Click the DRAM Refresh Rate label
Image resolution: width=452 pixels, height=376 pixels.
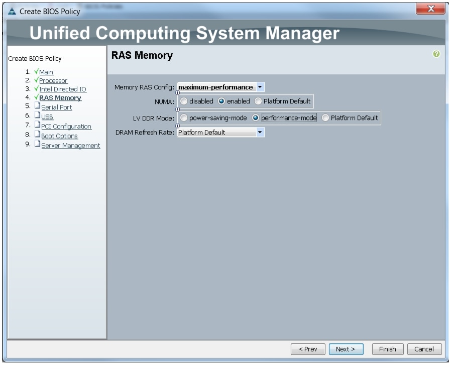tap(145, 133)
